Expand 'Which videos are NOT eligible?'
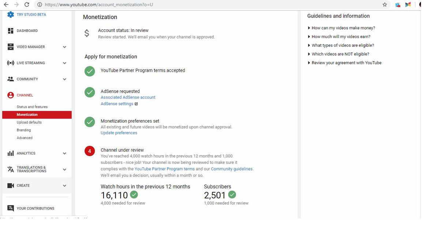The height and width of the screenshot is (240, 439). click(x=338, y=54)
